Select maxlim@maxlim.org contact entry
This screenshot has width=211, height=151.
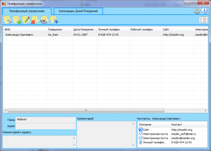click(183, 138)
